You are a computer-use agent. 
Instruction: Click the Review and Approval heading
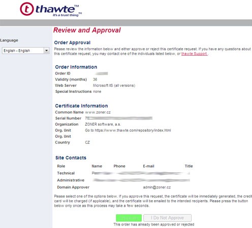(87, 30)
